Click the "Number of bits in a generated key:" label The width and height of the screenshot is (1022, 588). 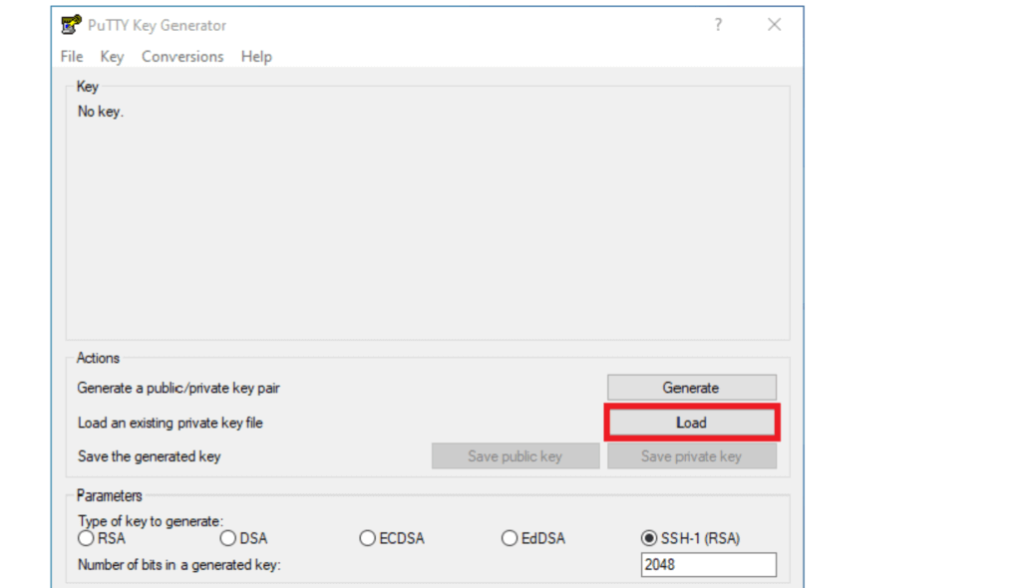pyautogui.click(x=179, y=565)
